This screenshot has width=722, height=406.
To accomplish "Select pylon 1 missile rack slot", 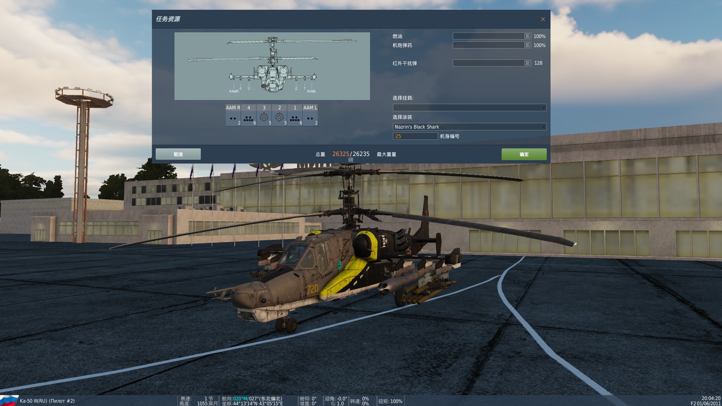I will tap(295, 118).
